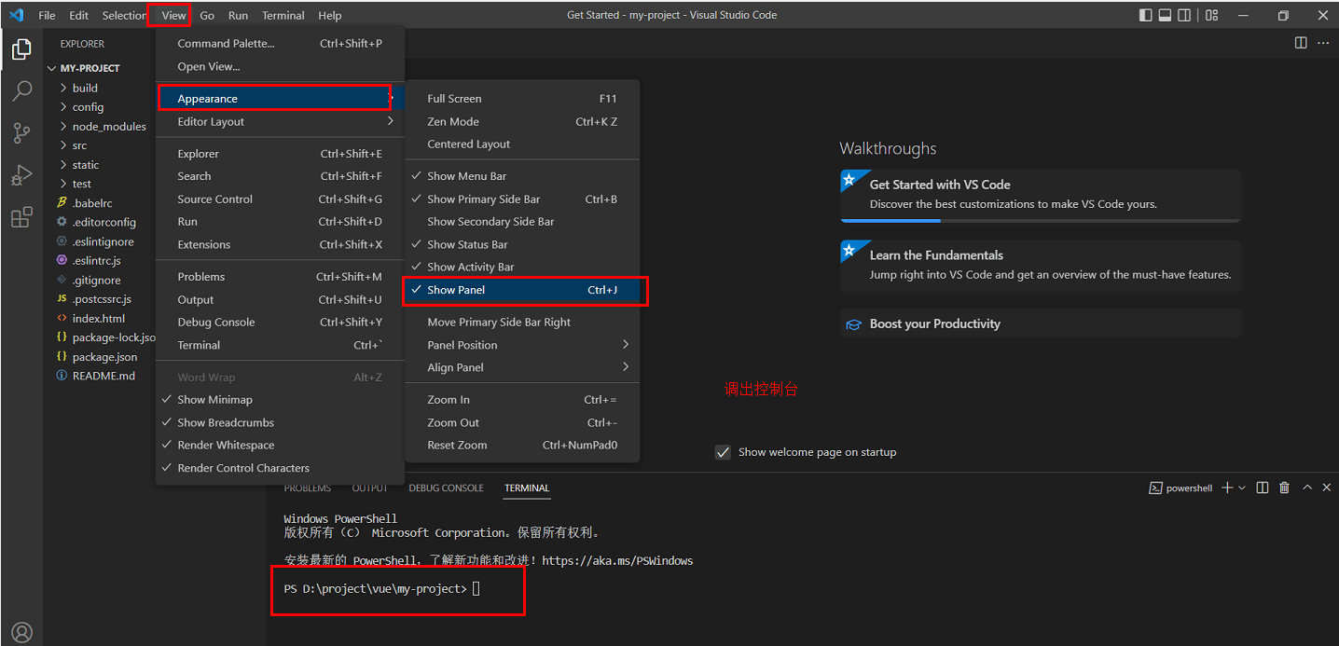The width and height of the screenshot is (1339, 646).
Task: Choose Move Primary Side Bar Right
Action: [x=522, y=323]
